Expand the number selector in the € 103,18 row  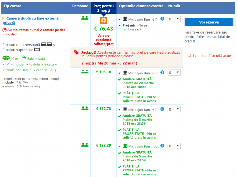174,73
